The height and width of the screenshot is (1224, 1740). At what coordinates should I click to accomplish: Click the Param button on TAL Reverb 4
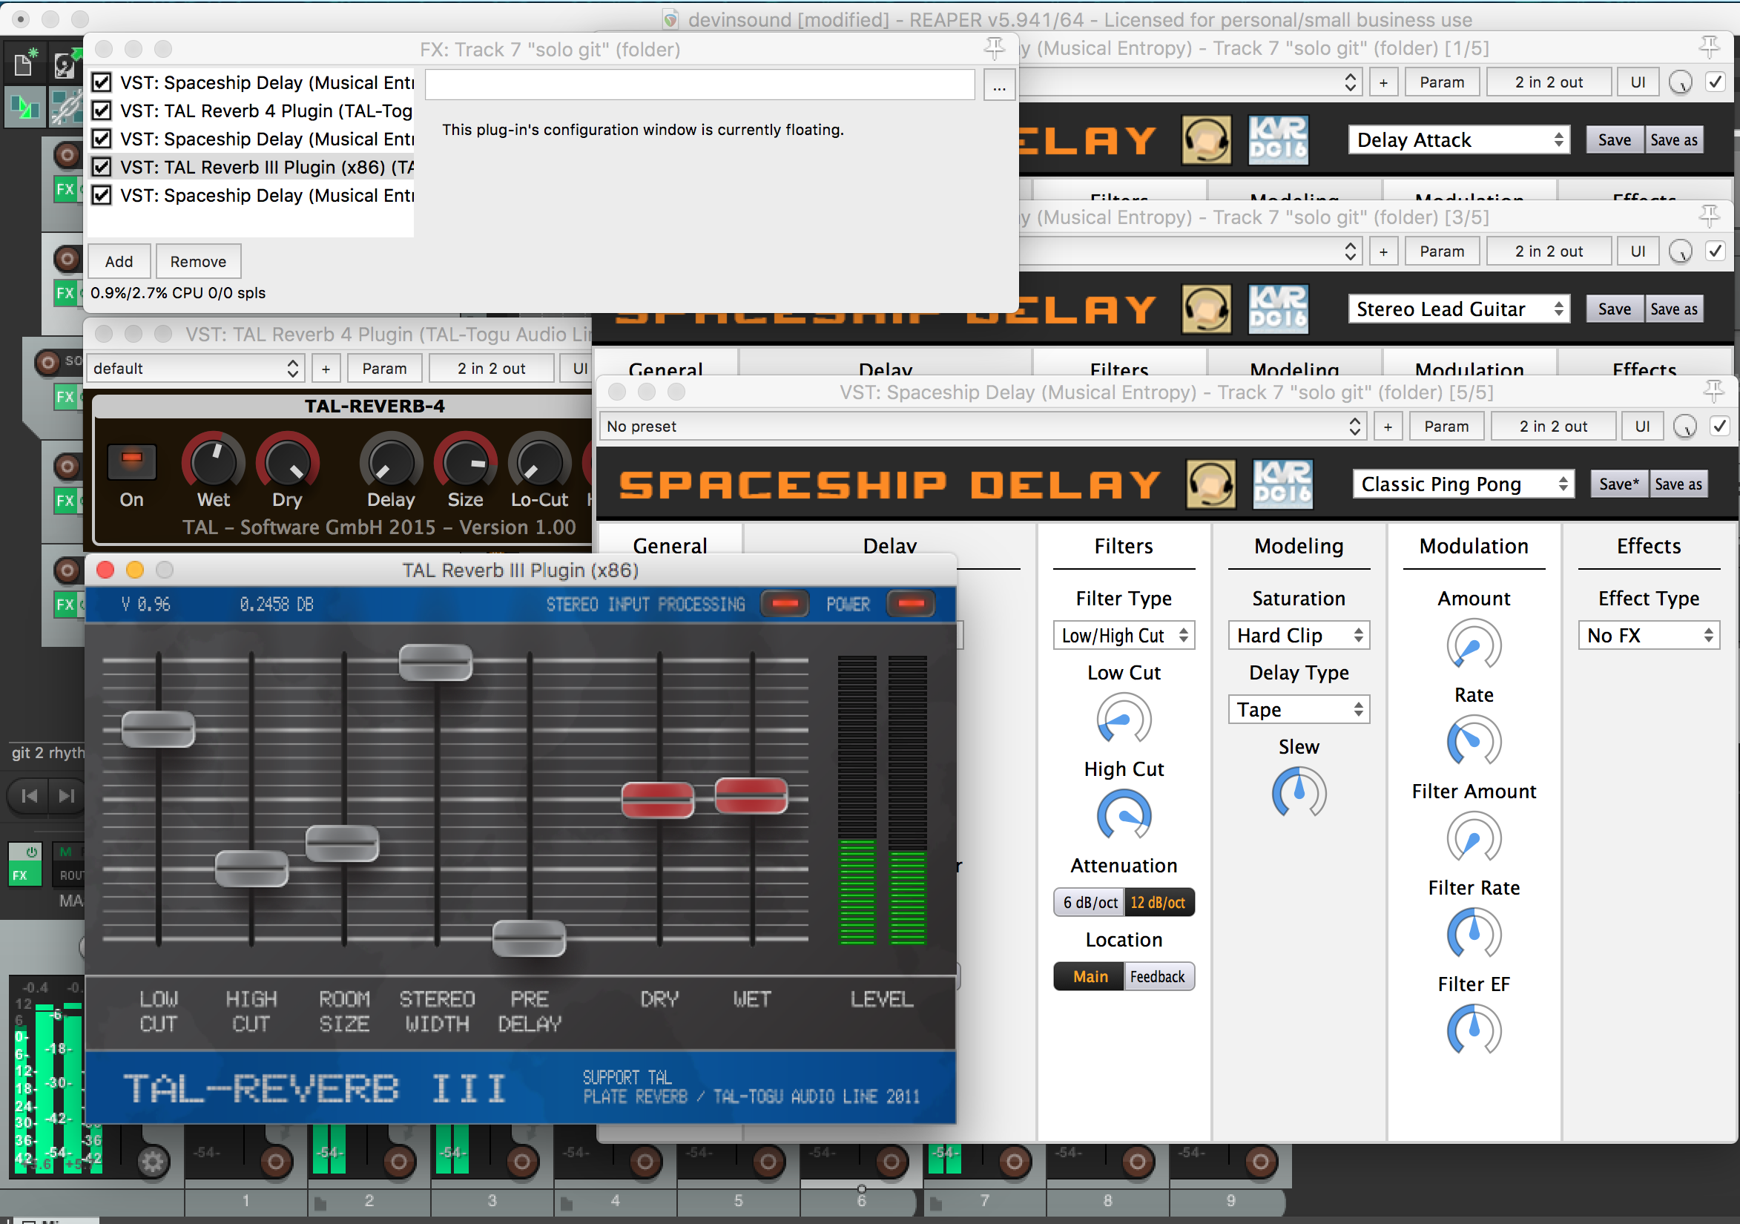[x=381, y=367]
